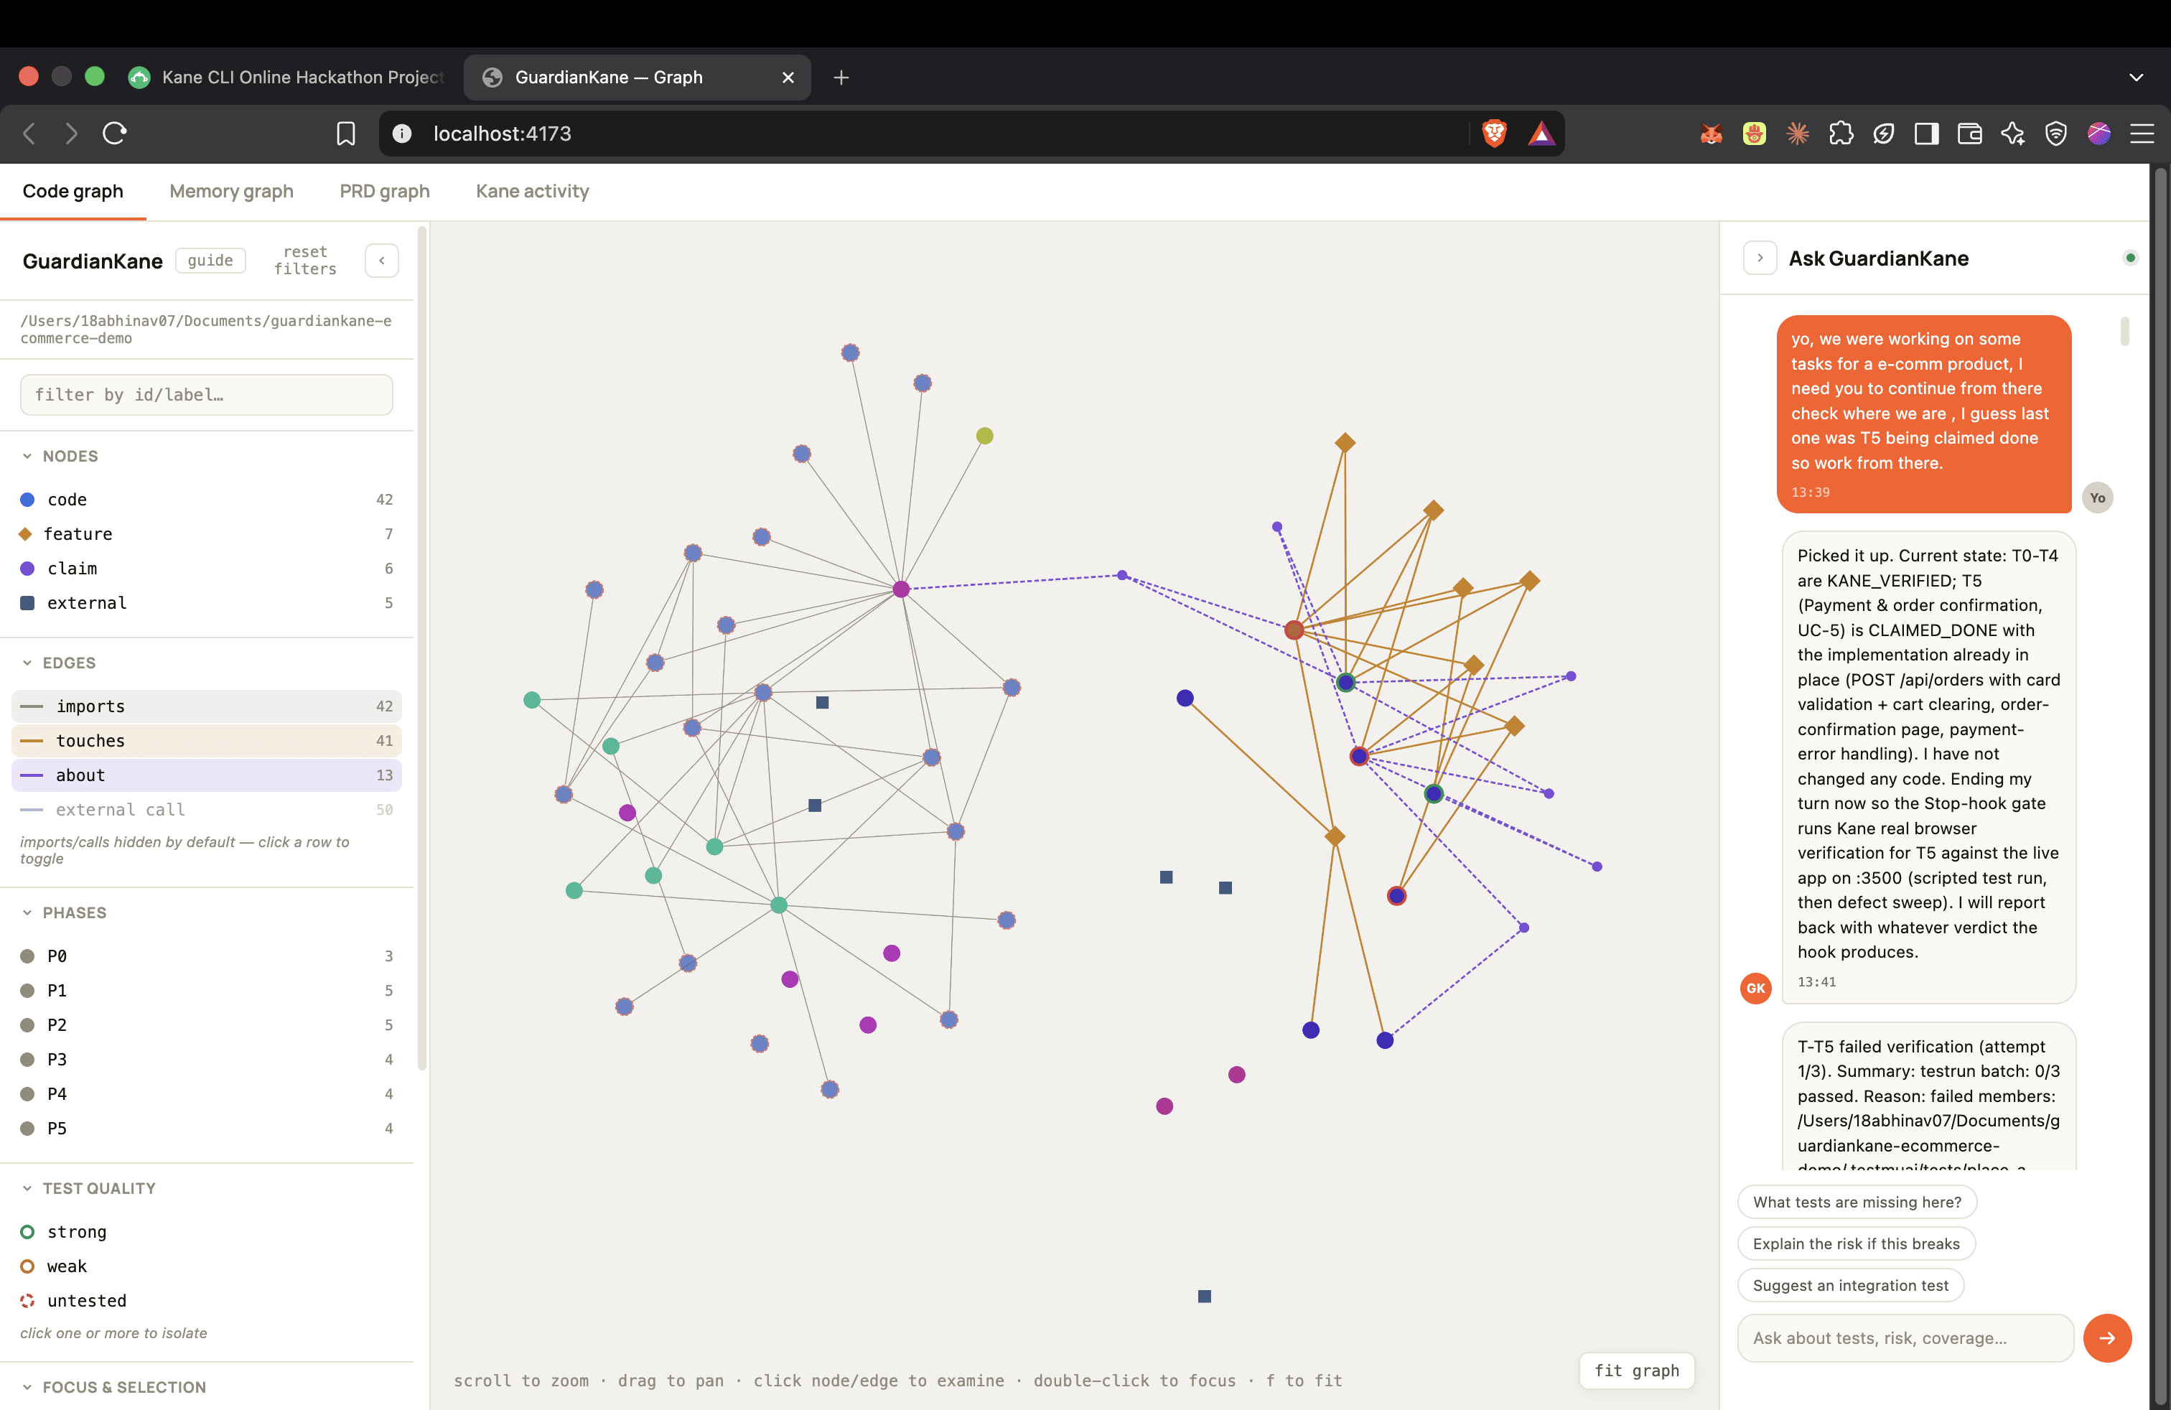The image size is (2171, 1410).
Task: Toggle the code node type filter
Action: click(x=206, y=500)
